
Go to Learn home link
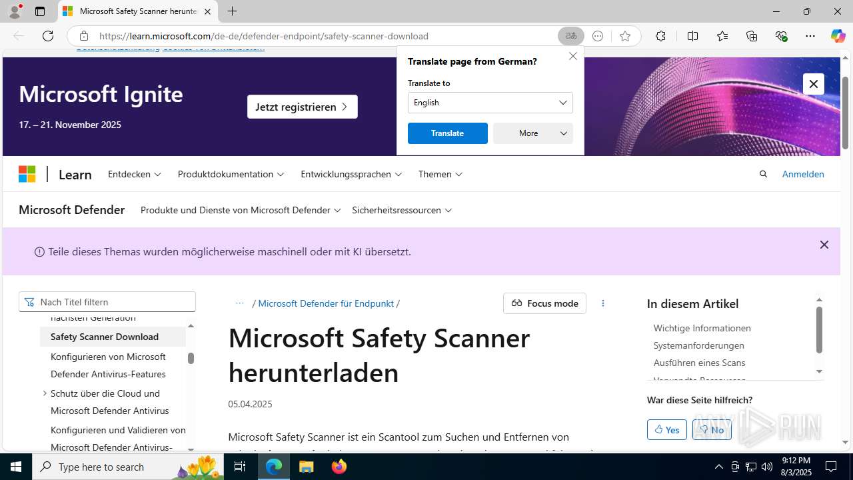(x=75, y=175)
